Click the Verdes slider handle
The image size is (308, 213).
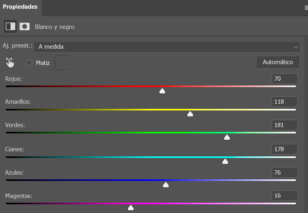pos(227,137)
